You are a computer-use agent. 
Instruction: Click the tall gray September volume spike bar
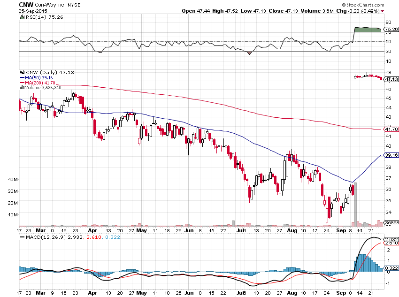tap(355, 204)
